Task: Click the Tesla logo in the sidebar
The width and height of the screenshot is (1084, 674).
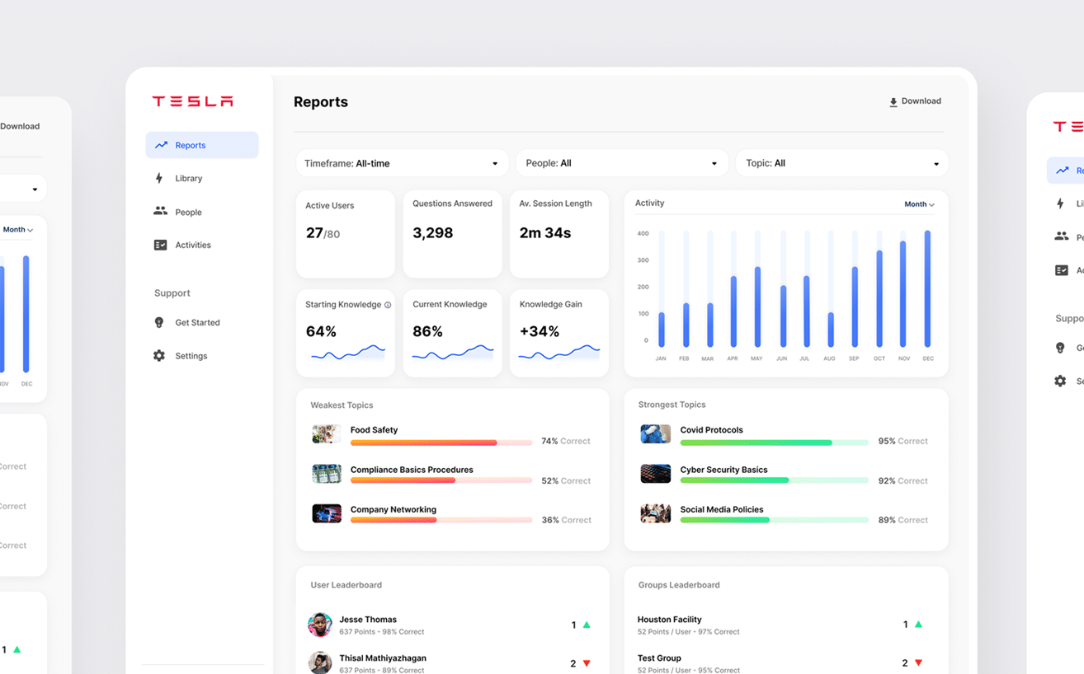Action: (x=192, y=101)
